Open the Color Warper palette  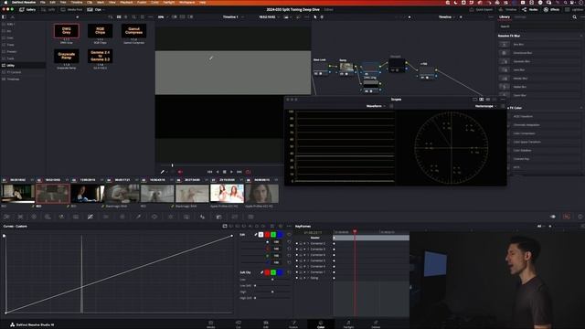click(x=122, y=217)
